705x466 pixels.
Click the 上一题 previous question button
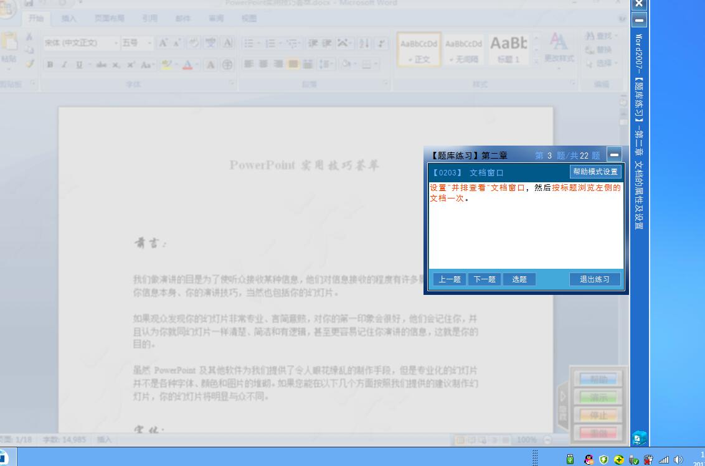tap(450, 279)
